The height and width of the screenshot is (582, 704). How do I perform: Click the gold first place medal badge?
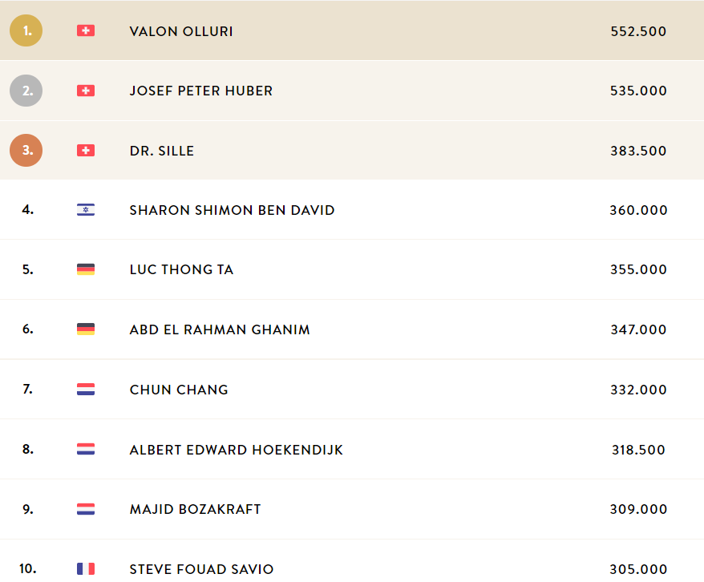point(26,30)
